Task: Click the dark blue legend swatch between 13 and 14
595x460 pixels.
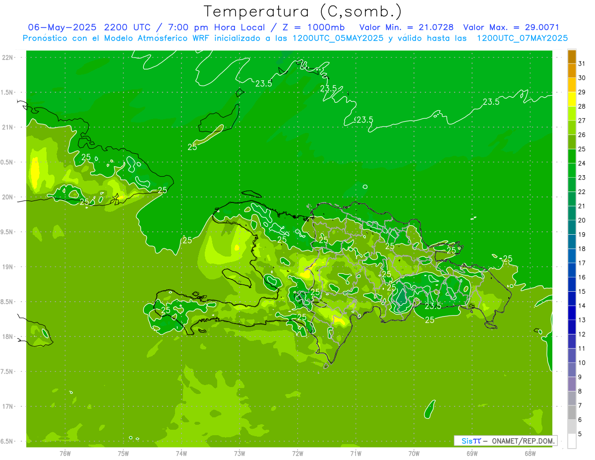Action: tap(572, 313)
